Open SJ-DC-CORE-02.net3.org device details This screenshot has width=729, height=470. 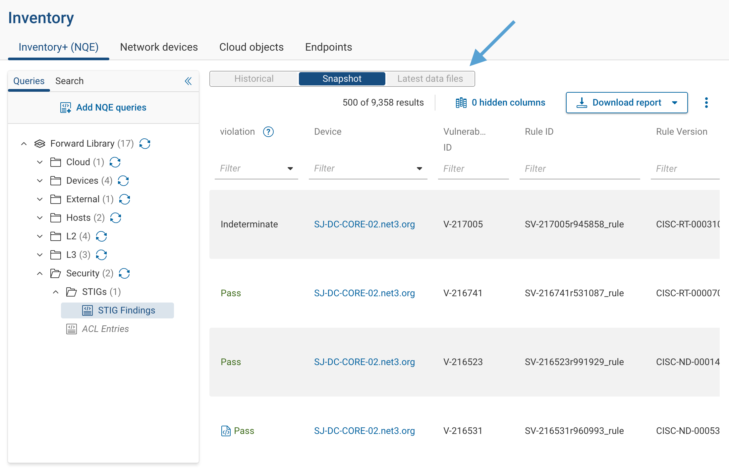(x=364, y=224)
